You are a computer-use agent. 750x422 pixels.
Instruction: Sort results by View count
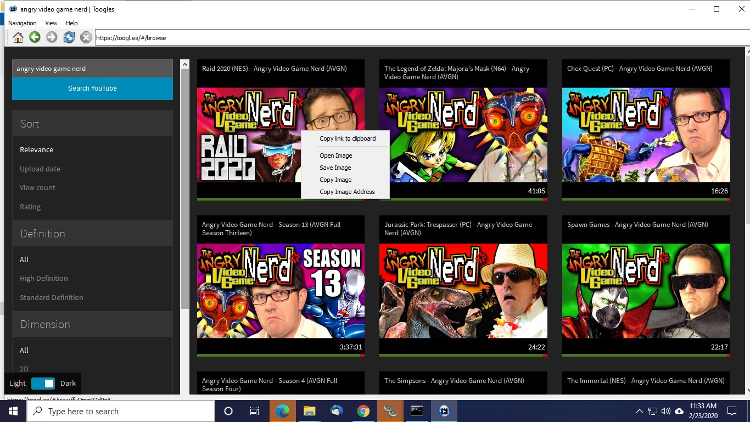pos(37,187)
